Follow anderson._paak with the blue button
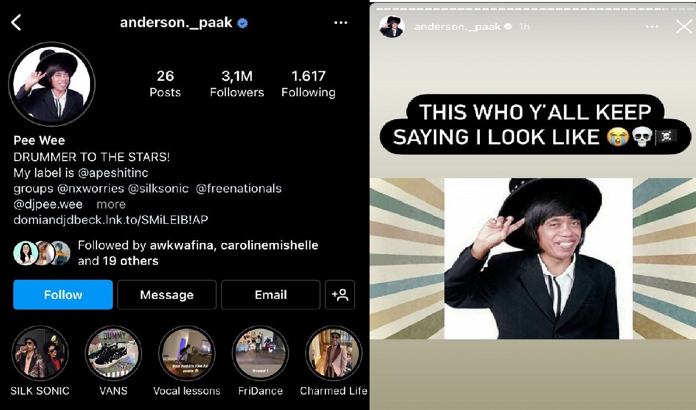This screenshot has height=410, width=696. tap(63, 295)
